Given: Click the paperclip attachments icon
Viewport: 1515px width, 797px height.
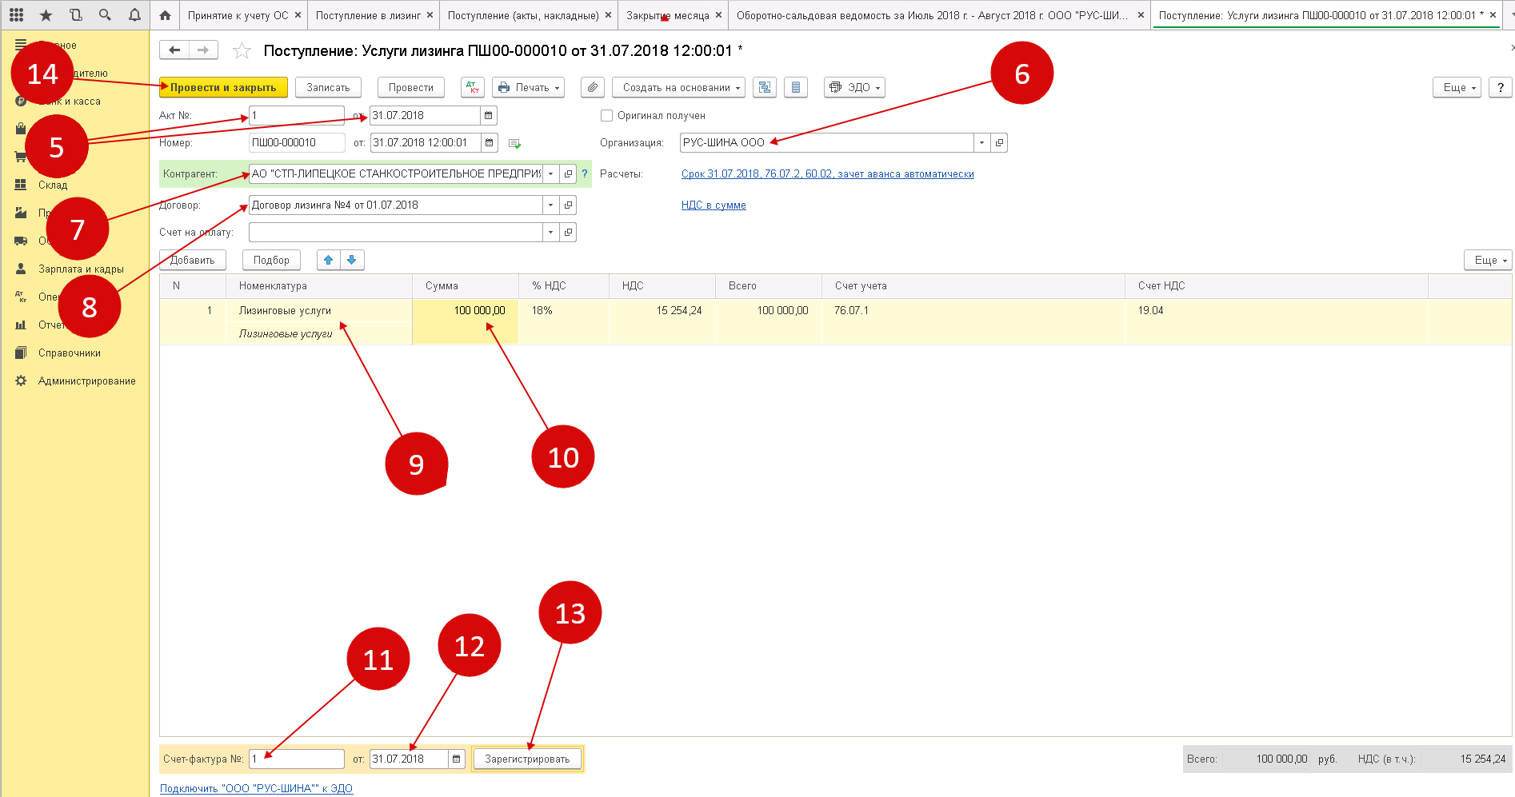Looking at the screenshot, I should (592, 87).
